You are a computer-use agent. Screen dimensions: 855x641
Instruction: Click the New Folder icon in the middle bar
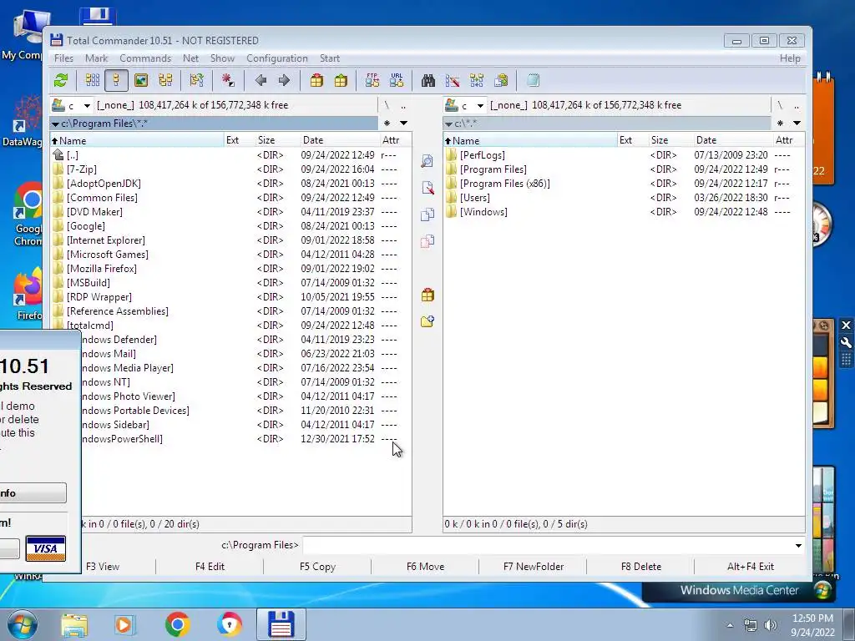427,321
